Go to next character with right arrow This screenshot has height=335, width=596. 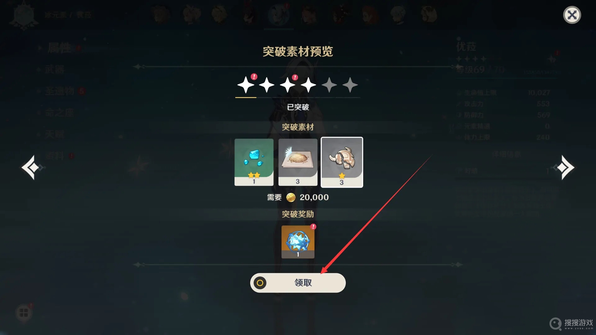click(x=565, y=167)
